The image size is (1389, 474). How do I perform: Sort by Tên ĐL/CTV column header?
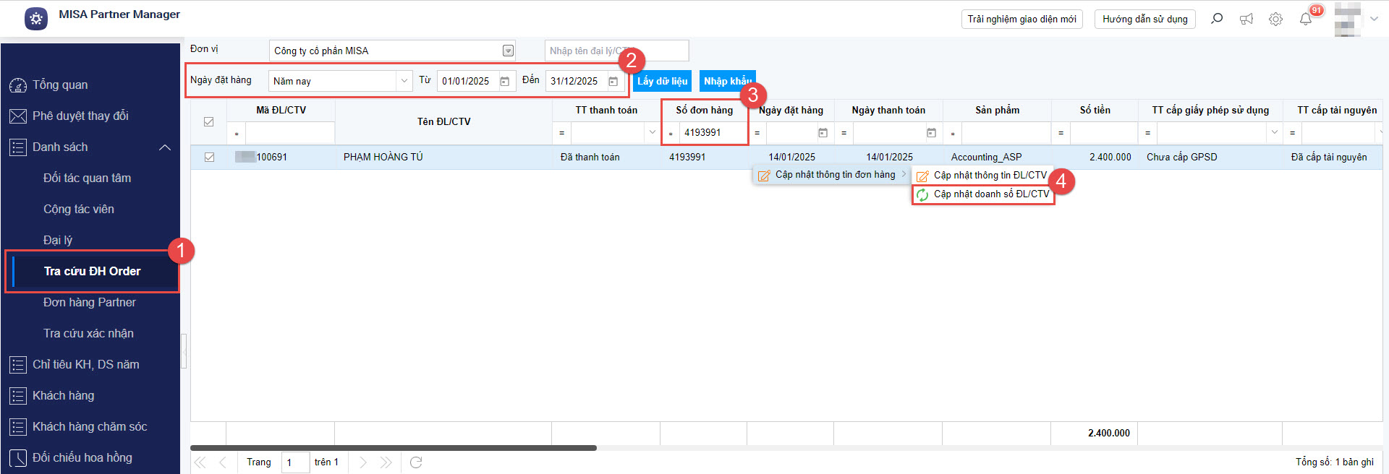[443, 121]
